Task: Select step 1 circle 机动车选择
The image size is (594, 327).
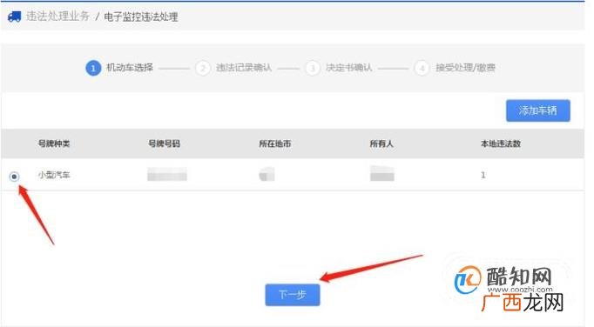Action: 93,69
